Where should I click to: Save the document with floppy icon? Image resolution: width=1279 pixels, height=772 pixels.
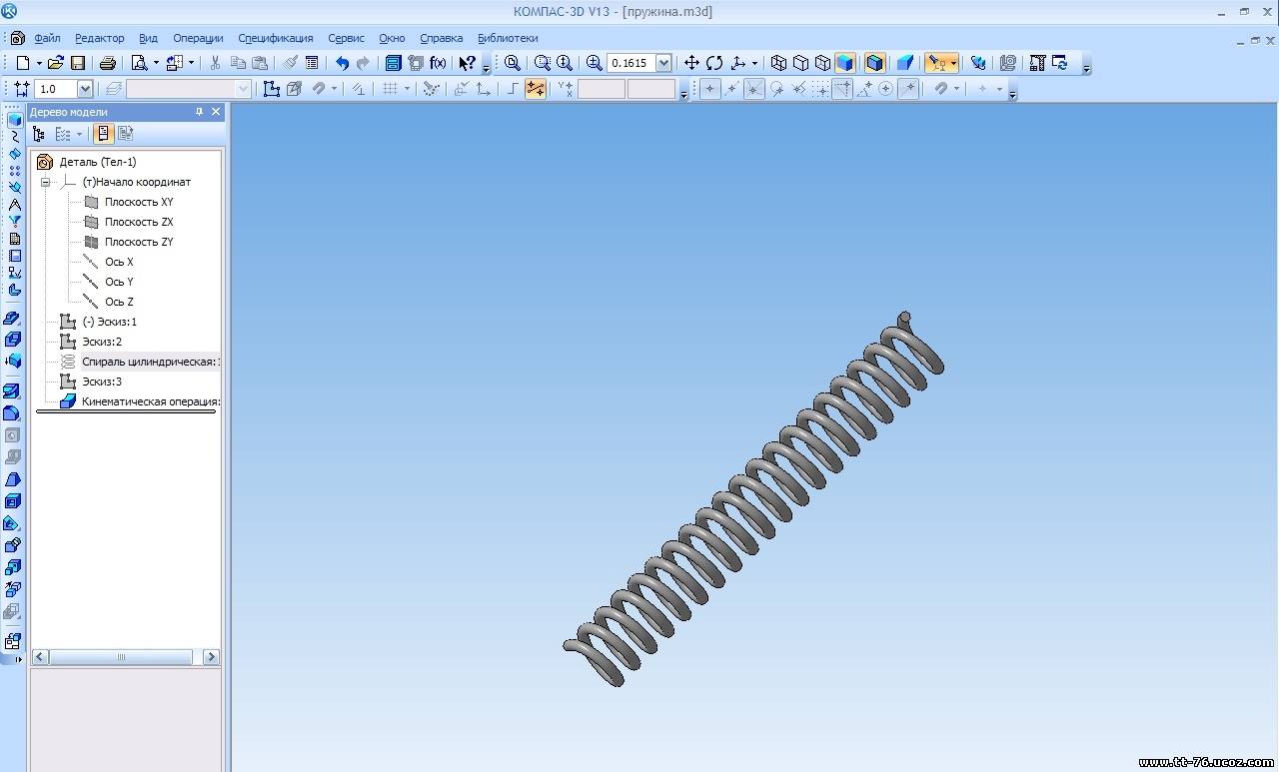click(78, 63)
